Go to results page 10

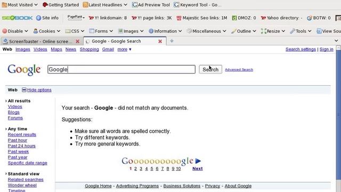pos(178,169)
